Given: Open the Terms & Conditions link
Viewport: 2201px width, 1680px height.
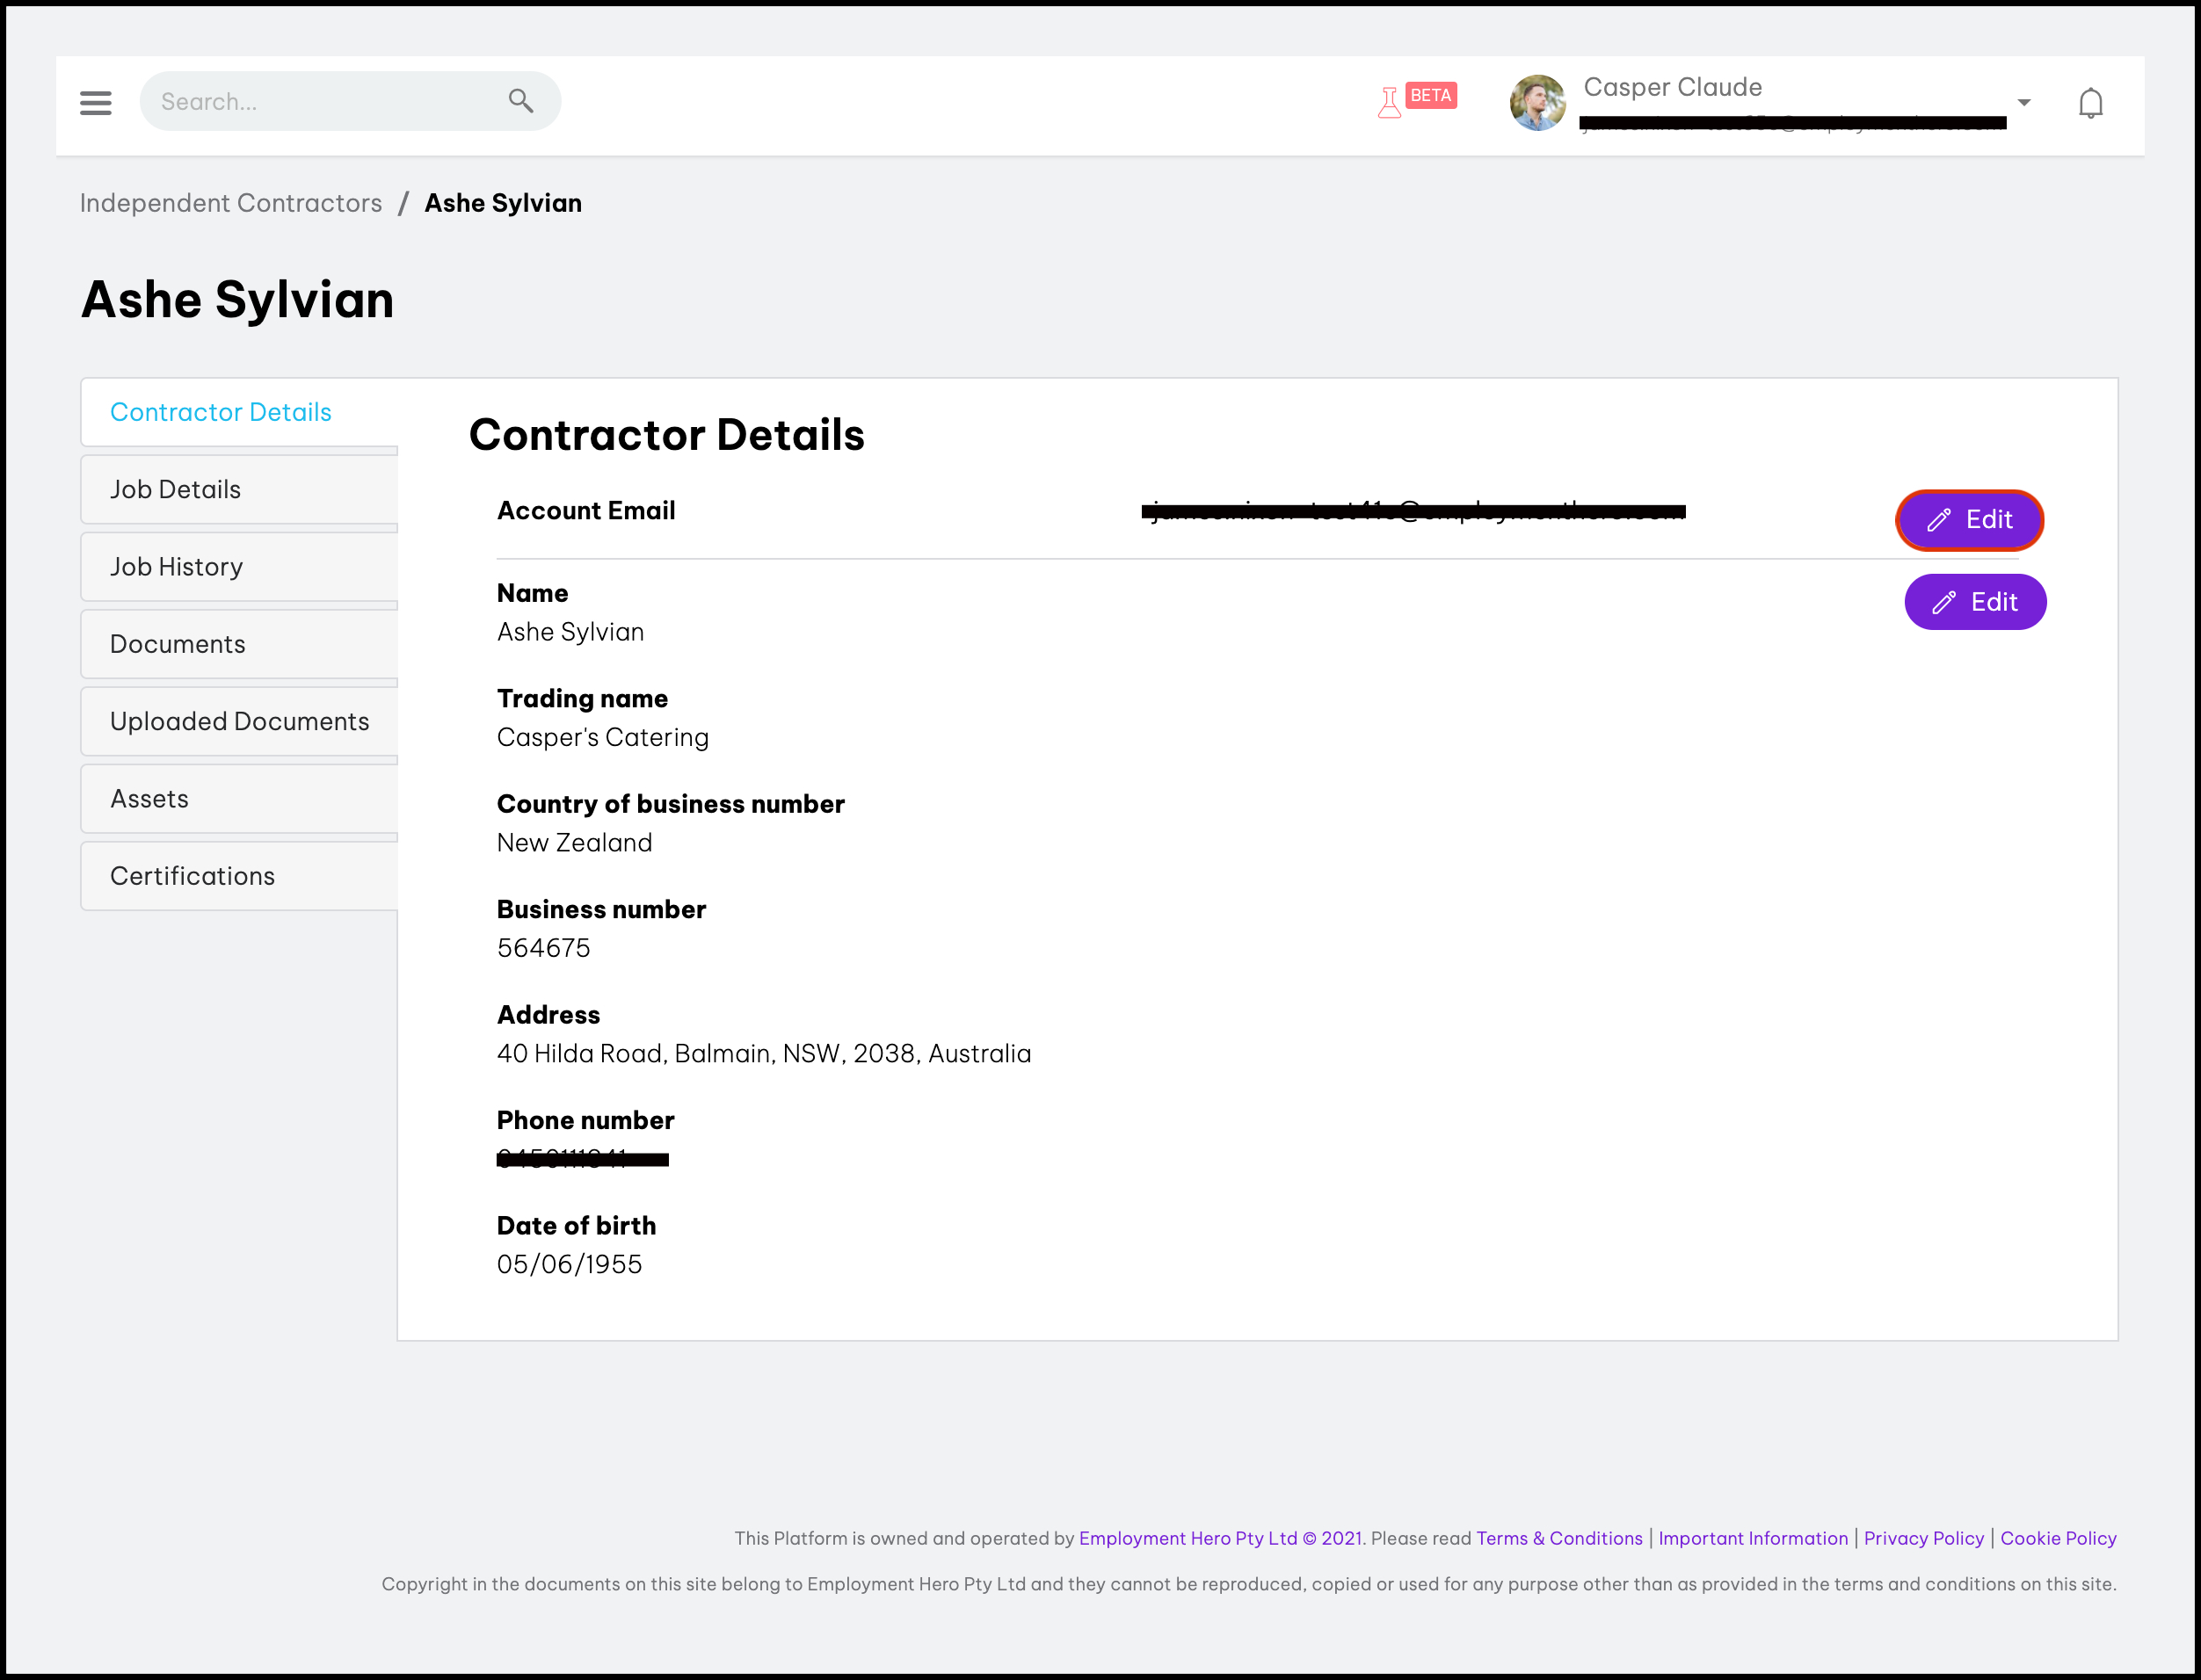Looking at the screenshot, I should tap(1558, 1538).
